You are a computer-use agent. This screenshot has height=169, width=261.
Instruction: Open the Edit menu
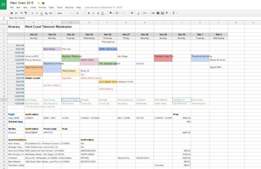coord(18,8)
